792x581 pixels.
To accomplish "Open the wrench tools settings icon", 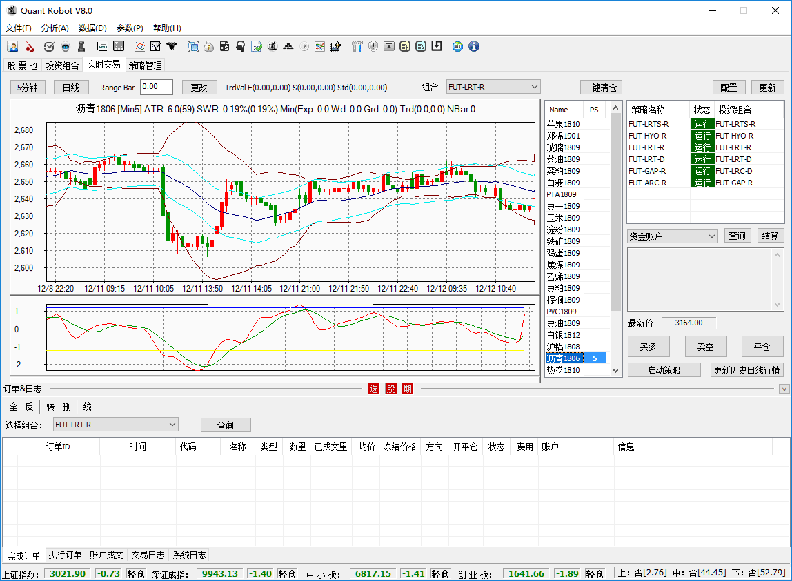I will (357, 46).
